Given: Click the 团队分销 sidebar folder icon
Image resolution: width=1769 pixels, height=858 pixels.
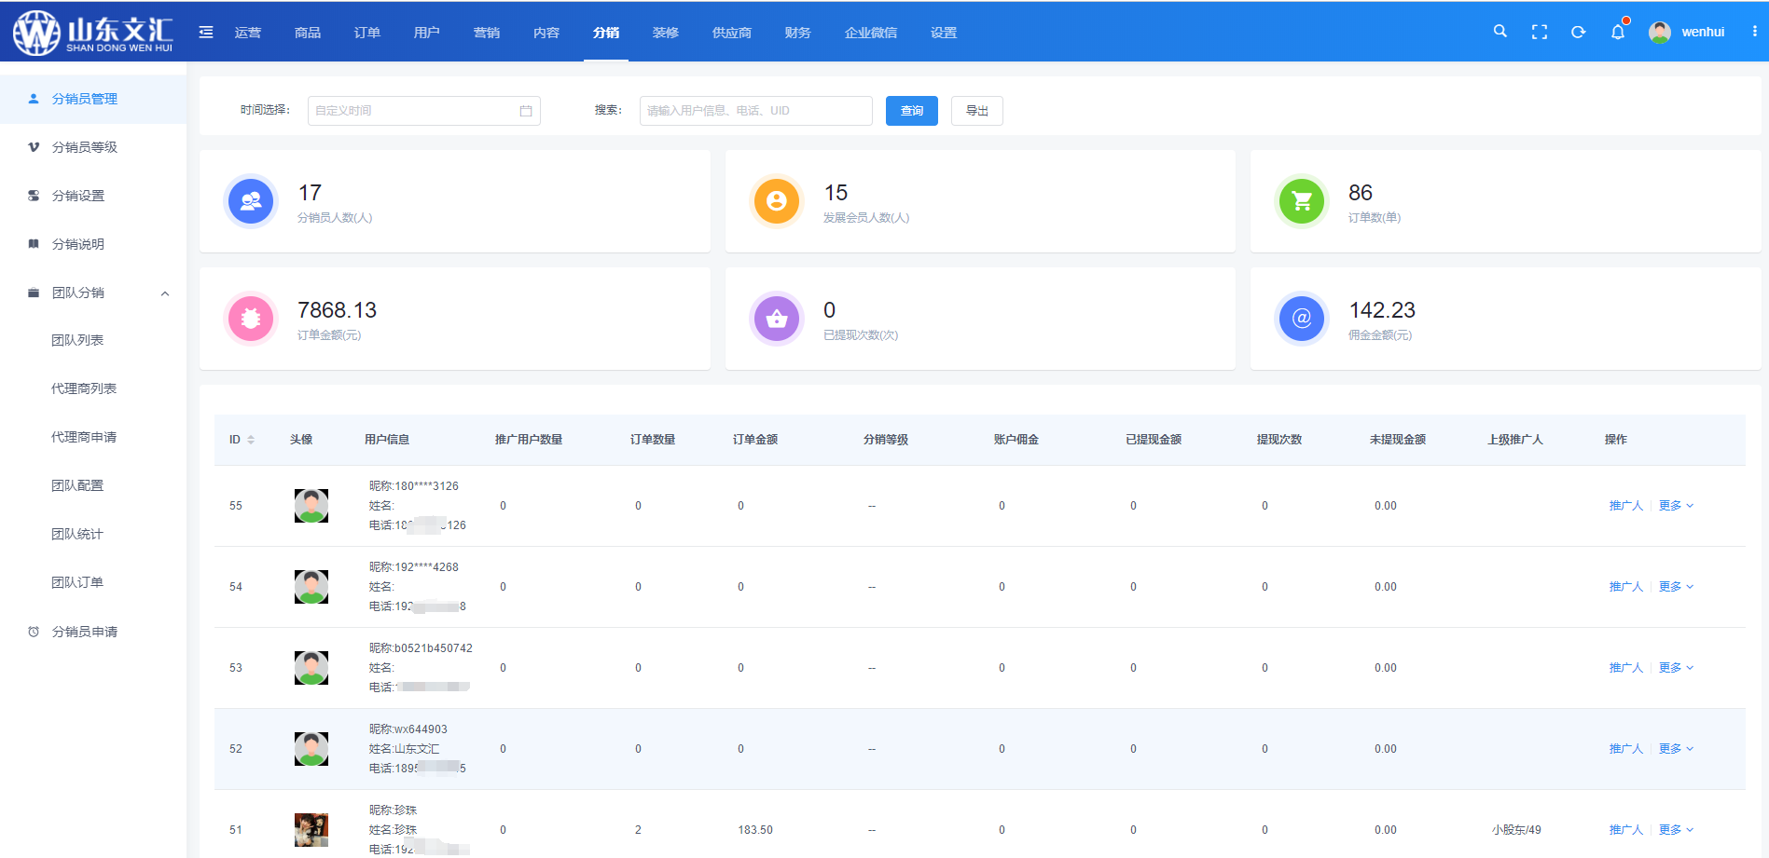Looking at the screenshot, I should pos(34,293).
